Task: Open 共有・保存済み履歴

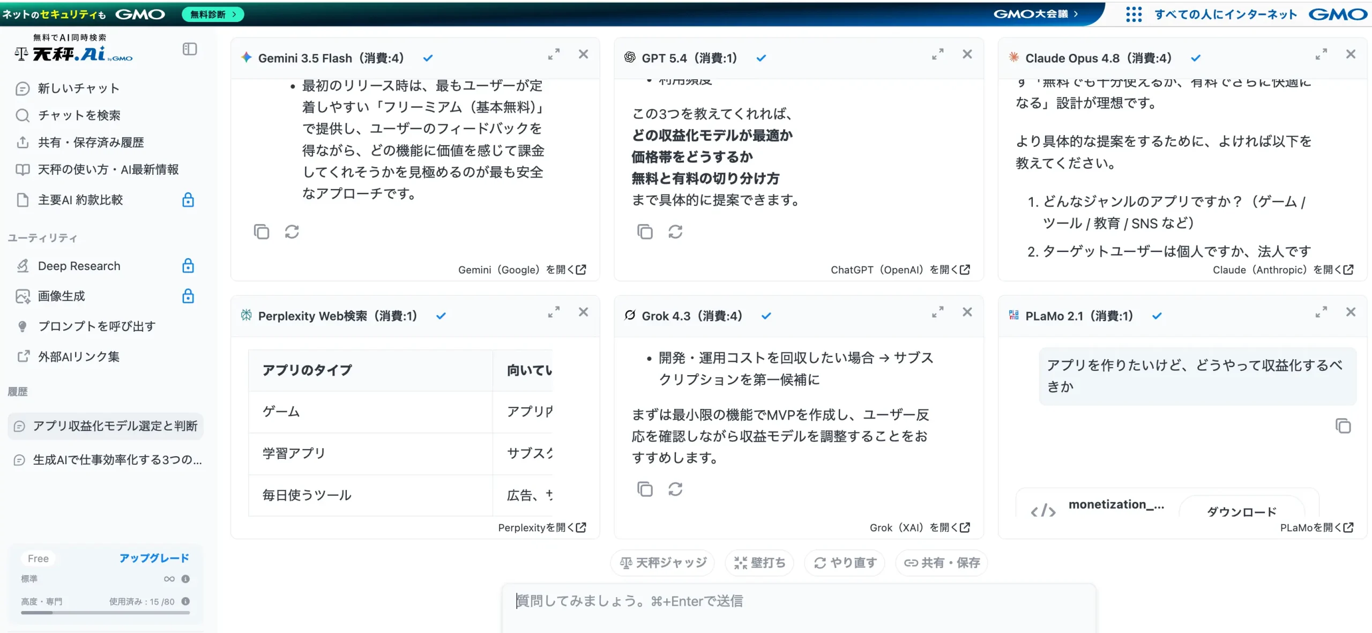Action: coord(80,143)
